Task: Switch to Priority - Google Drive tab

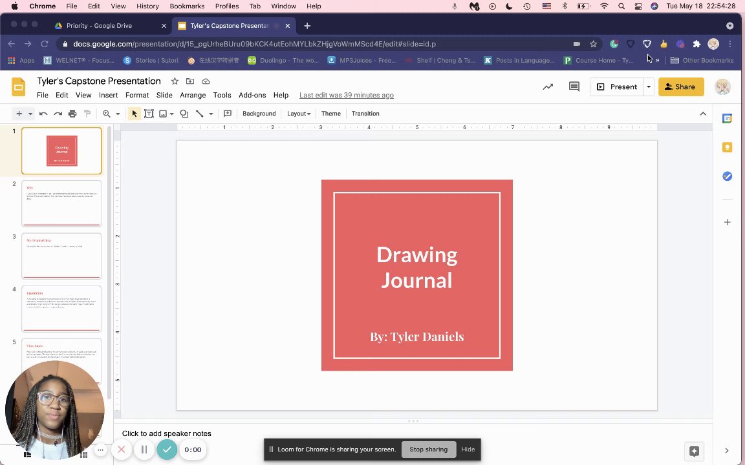Action: pos(99,26)
